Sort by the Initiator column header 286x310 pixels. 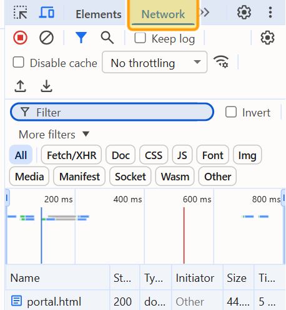pyautogui.click(x=197, y=278)
